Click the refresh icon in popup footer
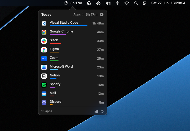The image size is (190, 131). tap(102, 111)
